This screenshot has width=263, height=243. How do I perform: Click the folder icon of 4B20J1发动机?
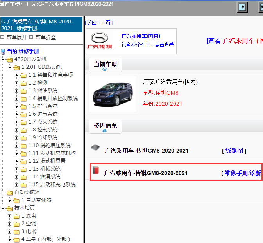10,59
